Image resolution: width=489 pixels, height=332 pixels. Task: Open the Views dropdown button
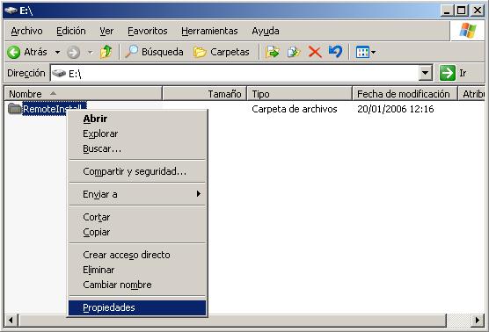366,52
